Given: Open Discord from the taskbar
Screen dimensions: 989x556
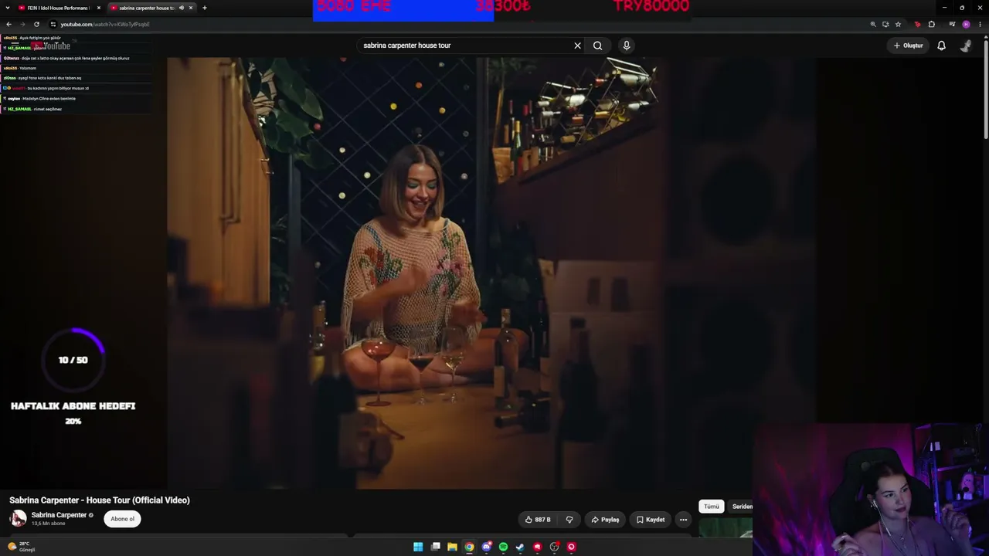Looking at the screenshot, I should [x=486, y=547].
